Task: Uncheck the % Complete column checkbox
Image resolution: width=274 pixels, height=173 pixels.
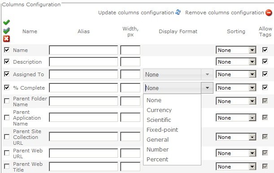Action: click(x=7, y=87)
